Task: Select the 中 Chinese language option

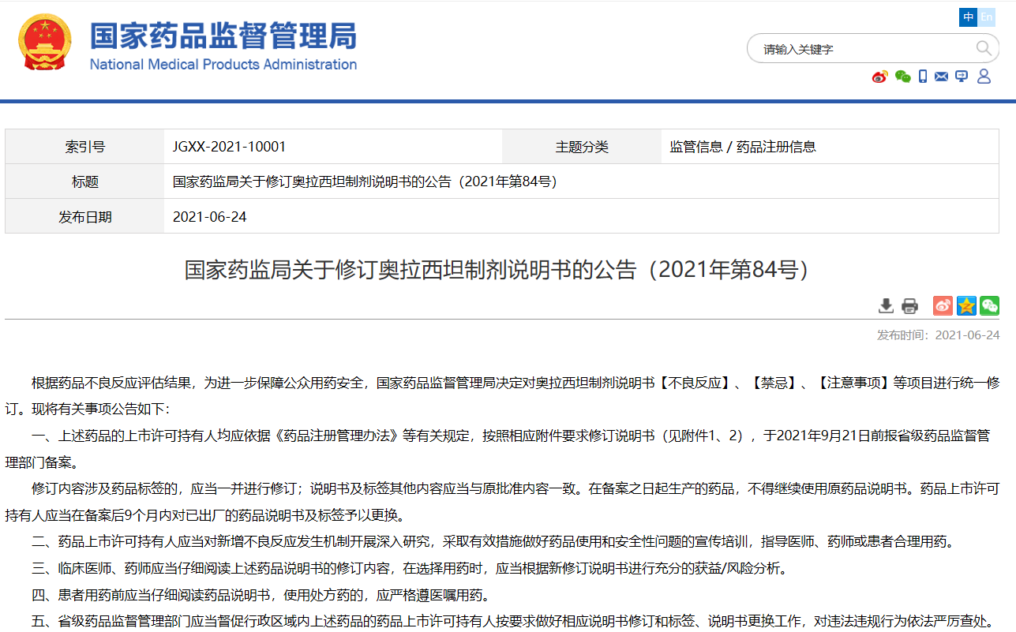Action: [969, 17]
